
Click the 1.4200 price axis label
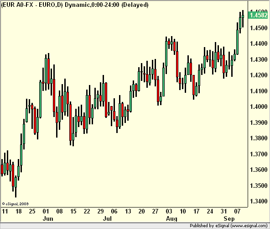click(x=259, y=75)
